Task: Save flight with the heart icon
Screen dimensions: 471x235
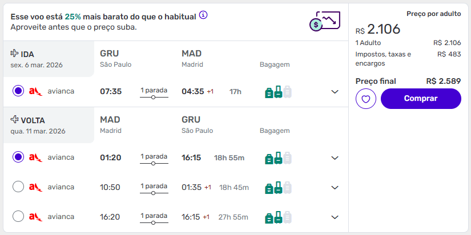Action: (x=365, y=99)
